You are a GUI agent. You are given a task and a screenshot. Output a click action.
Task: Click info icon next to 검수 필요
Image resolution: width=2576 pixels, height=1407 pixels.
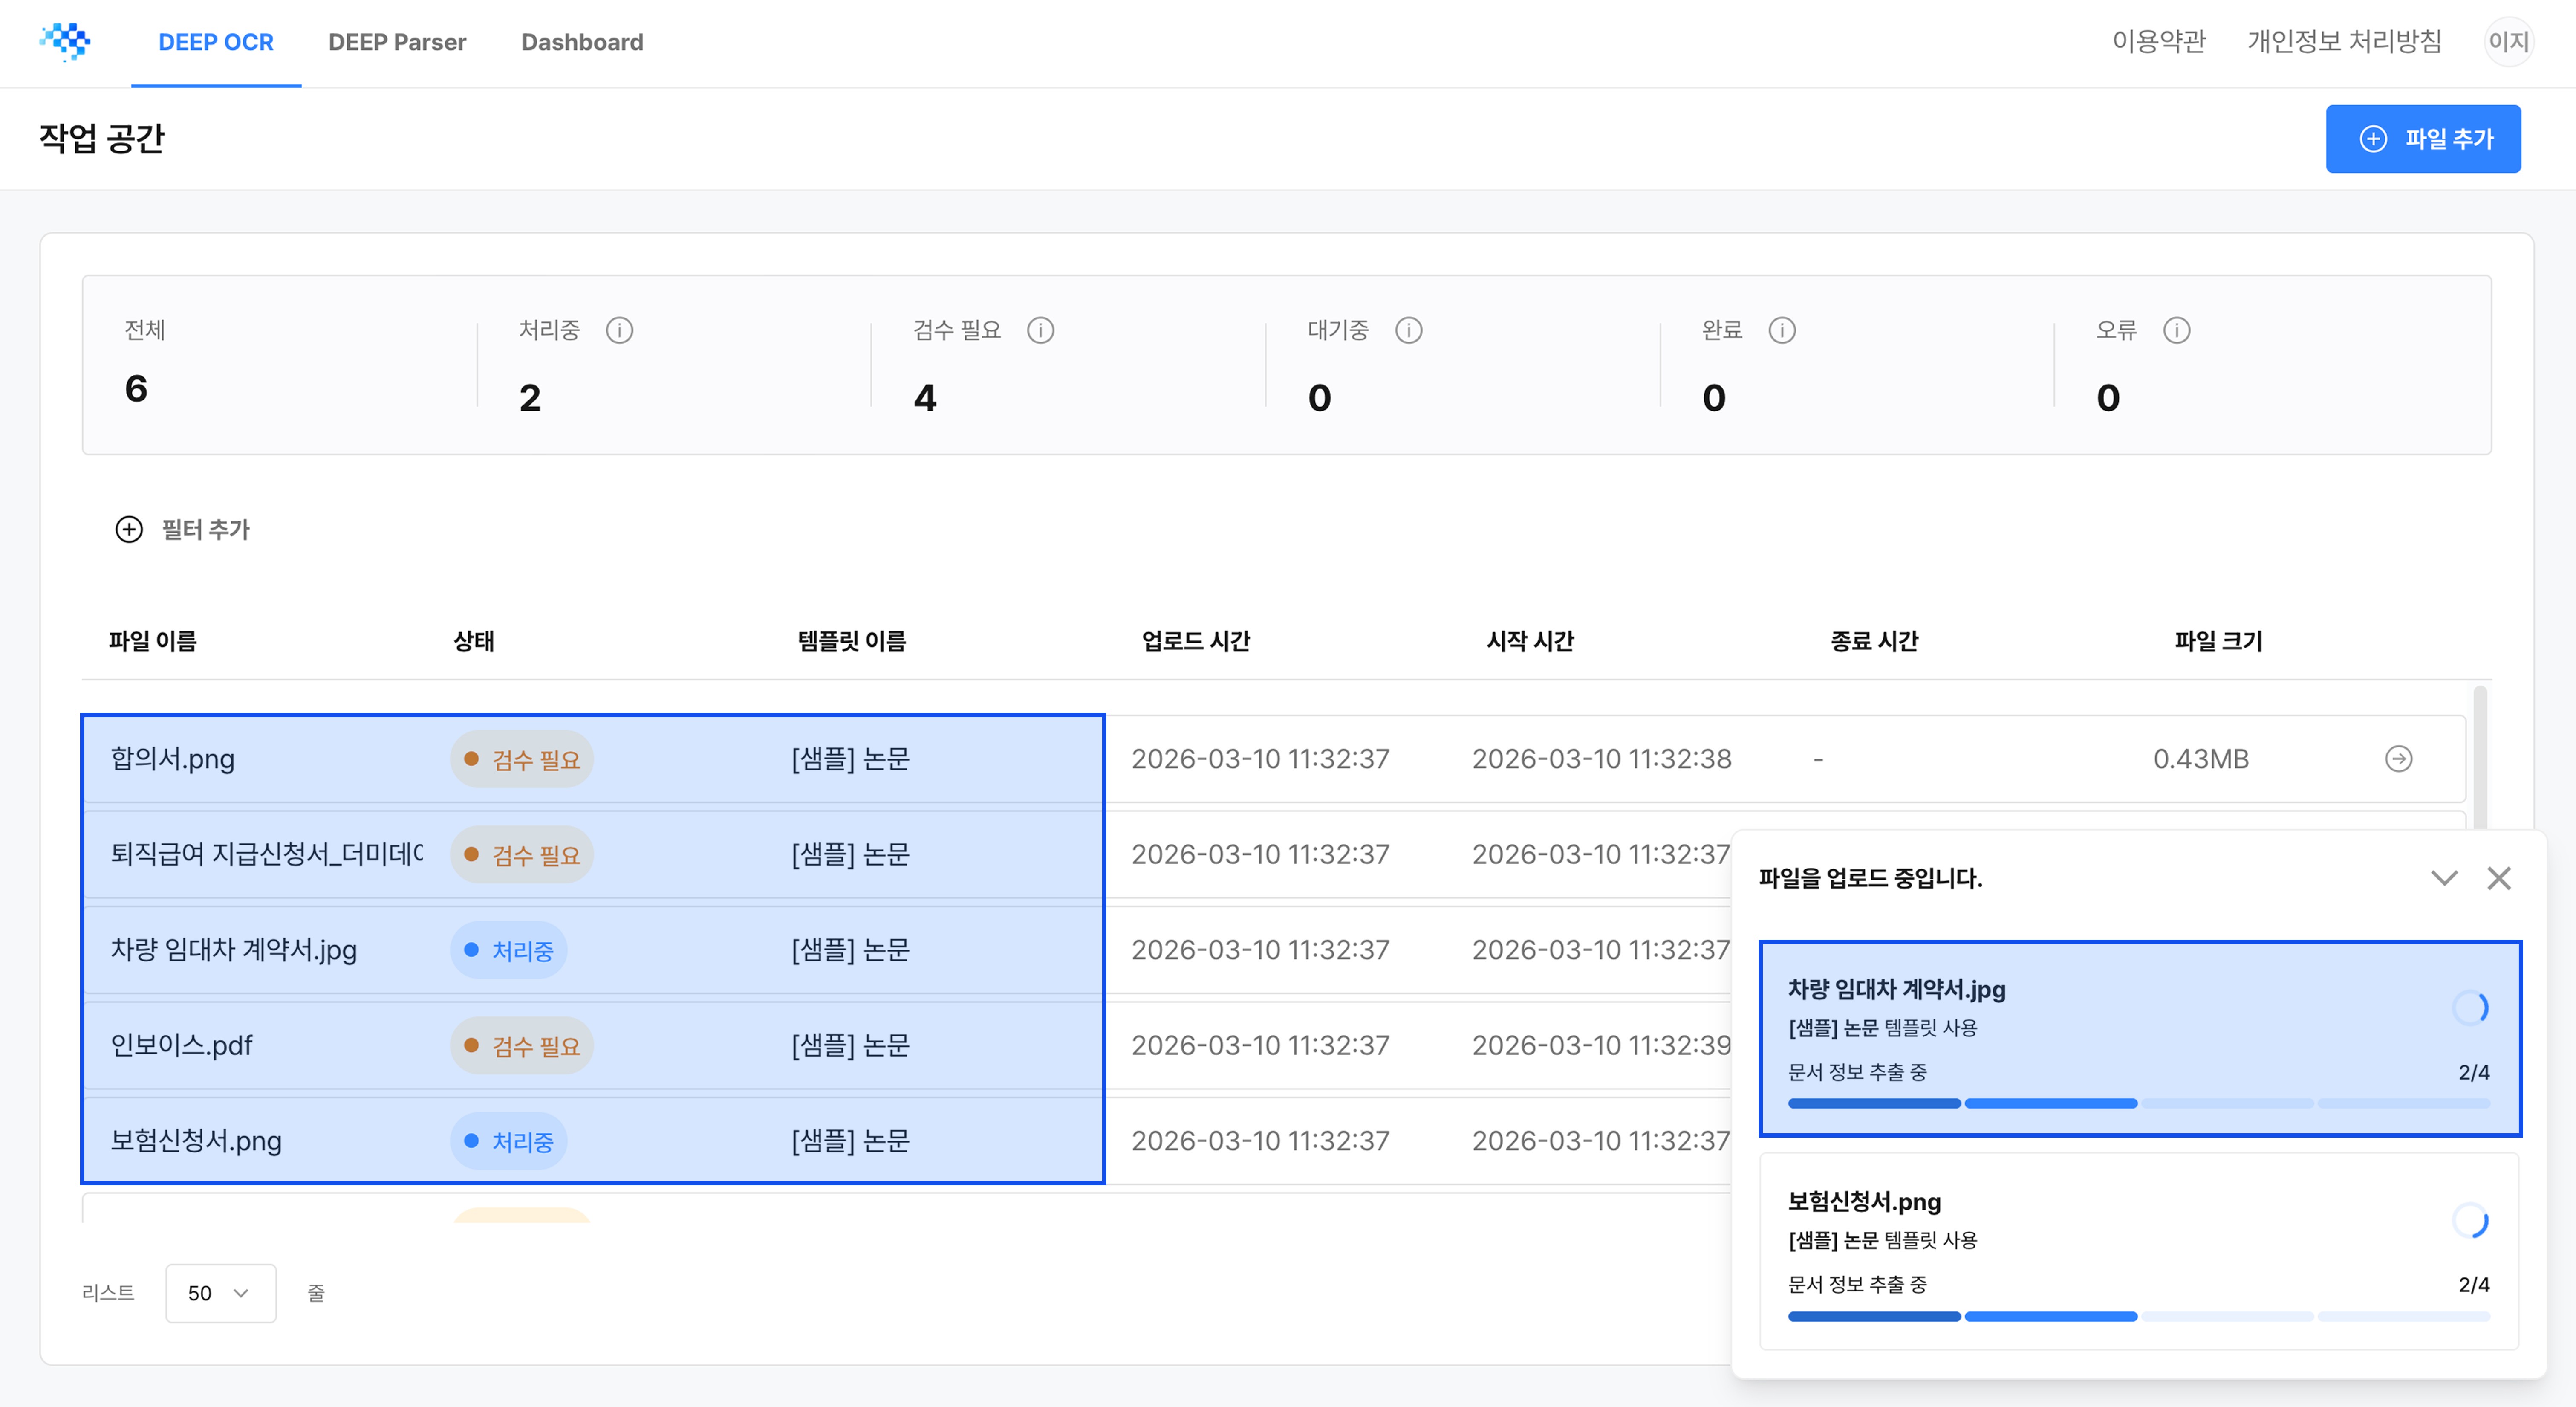point(1040,330)
